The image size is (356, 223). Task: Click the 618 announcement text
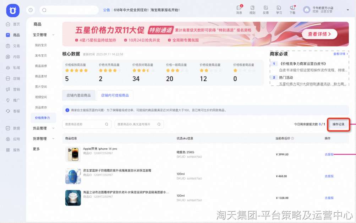tap(147, 10)
